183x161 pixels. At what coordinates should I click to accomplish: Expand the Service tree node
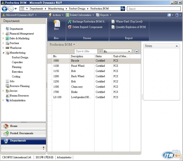click(3, 91)
